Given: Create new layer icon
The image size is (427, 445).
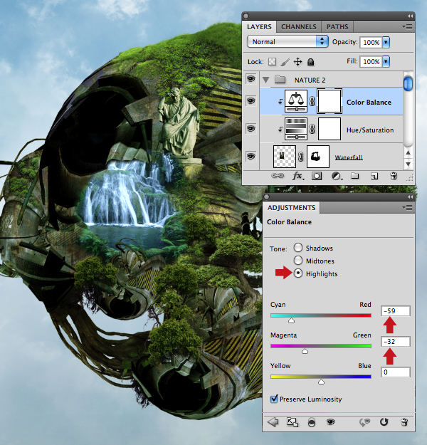Looking at the screenshot, I should 374,177.
